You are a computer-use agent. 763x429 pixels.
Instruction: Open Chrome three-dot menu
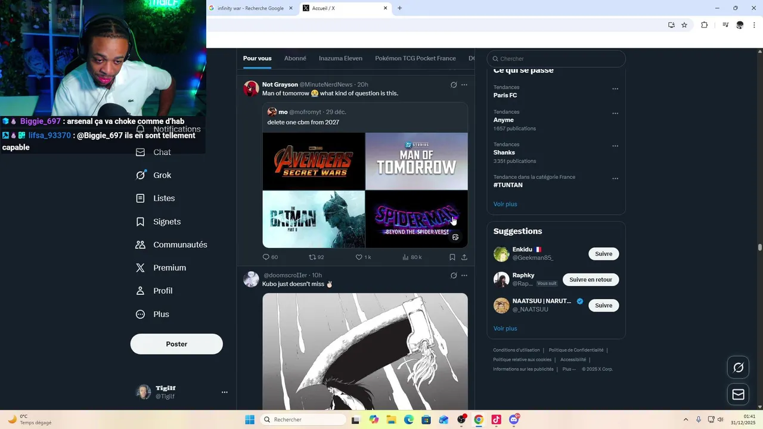click(755, 25)
